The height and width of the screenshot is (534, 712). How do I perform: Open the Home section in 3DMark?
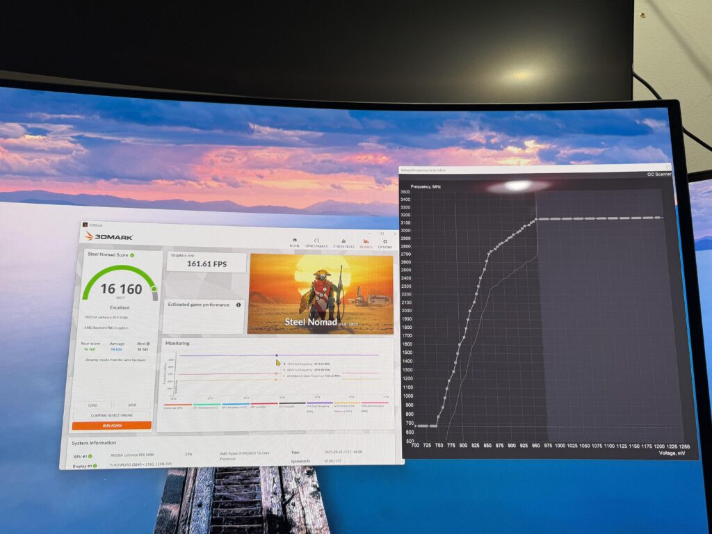pos(295,243)
